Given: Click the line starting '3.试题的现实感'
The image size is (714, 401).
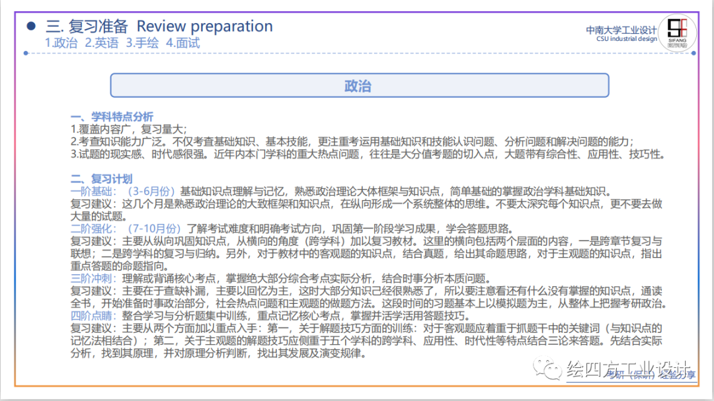Looking at the screenshot, I should point(368,155).
